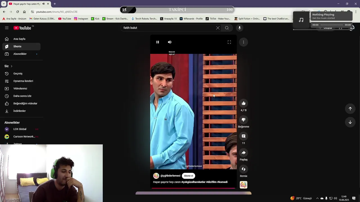Viewport: 360px width, 202px height.
Task: Select Shorts in the sidebar
Action: click(x=21, y=47)
